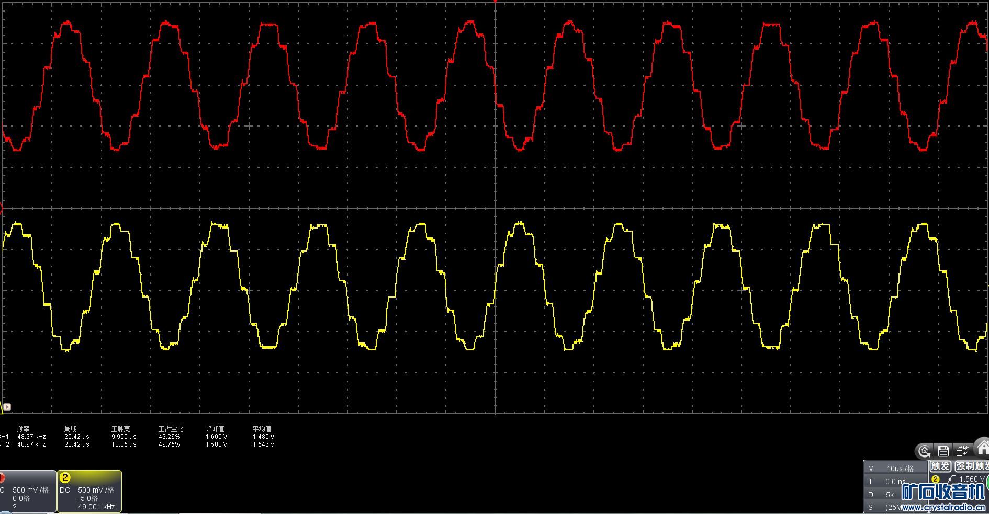Image resolution: width=989 pixels, height=514 pixels.
Task: Click the red channel 1 ground marker on left edge
Action: (2, 209)
